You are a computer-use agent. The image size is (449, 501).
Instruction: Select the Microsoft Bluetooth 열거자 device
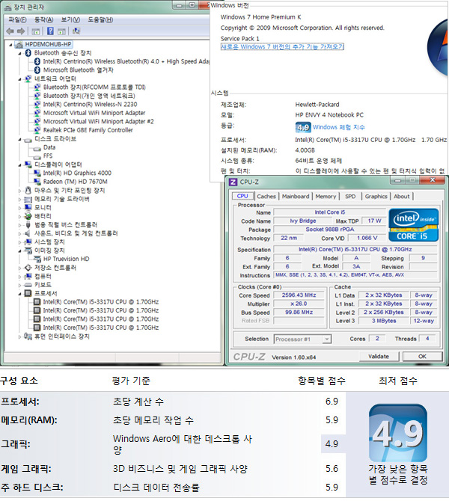79,70
